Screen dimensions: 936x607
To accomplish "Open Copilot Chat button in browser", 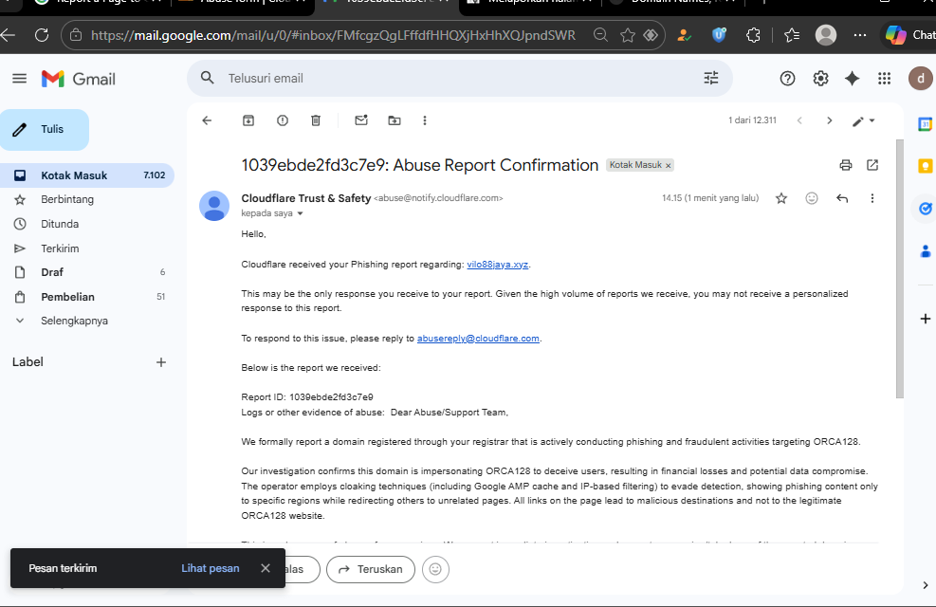I will 909,35.
